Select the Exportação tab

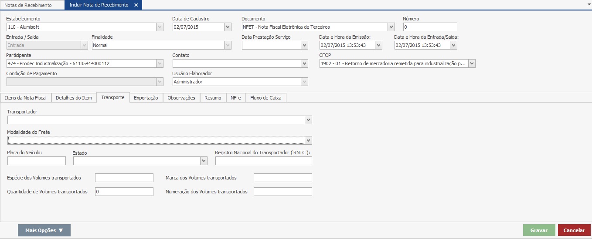point(146,98)
